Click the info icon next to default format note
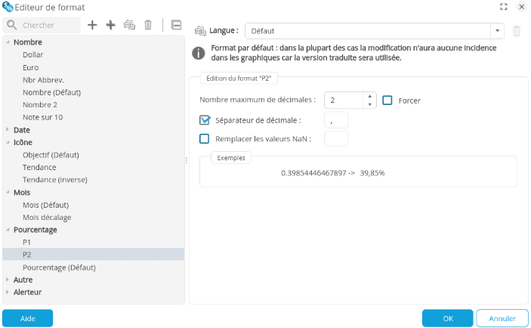Viewport: 531px width, 328px height. 199,53
